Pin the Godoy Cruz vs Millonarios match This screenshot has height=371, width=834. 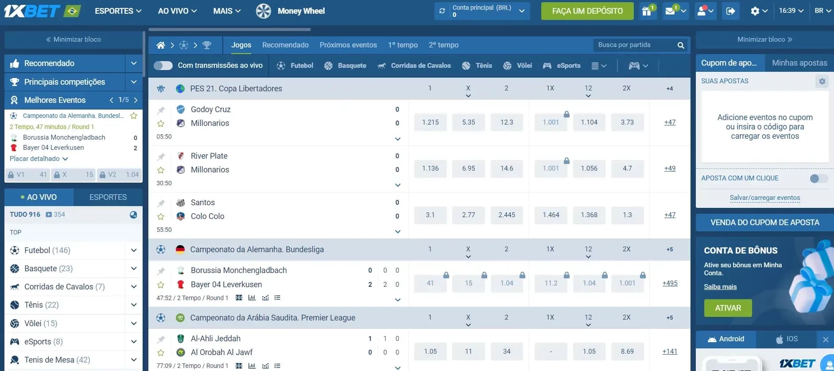[161, 110]
